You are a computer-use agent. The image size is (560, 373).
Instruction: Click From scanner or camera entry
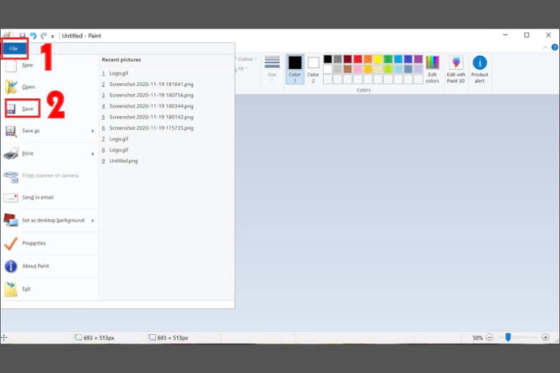(50, 176)
